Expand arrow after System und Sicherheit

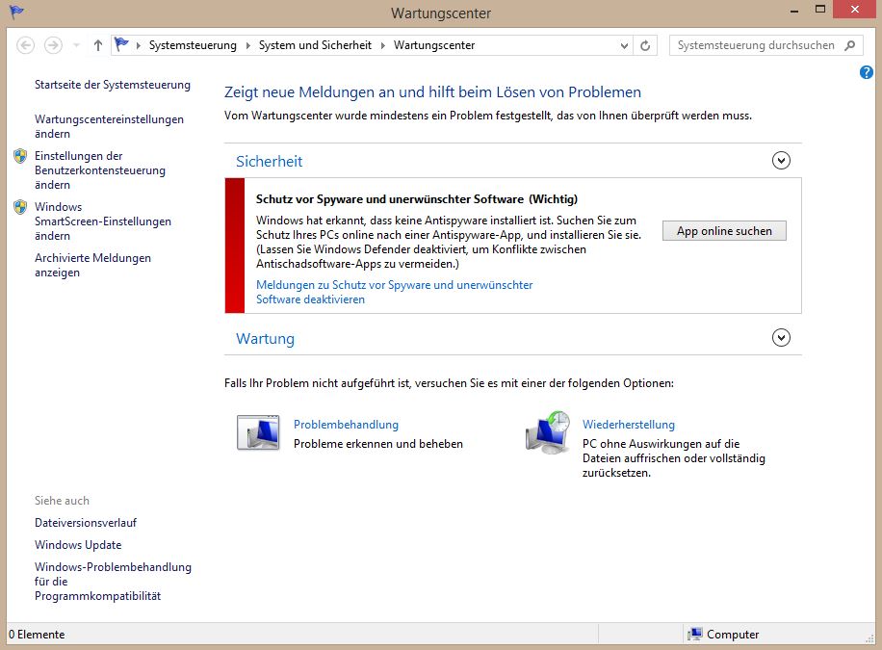[383, 45]
